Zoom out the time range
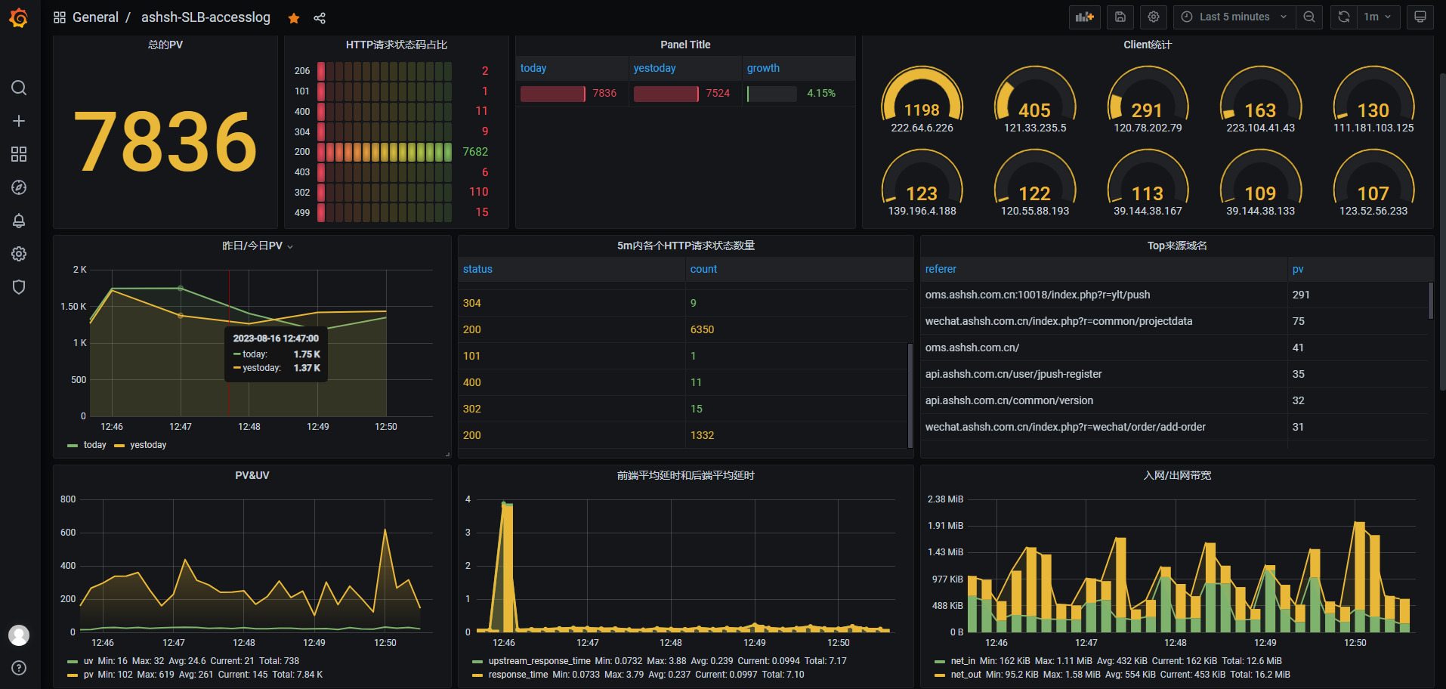The image size is (1446, 689). (x=1309, y=17)
